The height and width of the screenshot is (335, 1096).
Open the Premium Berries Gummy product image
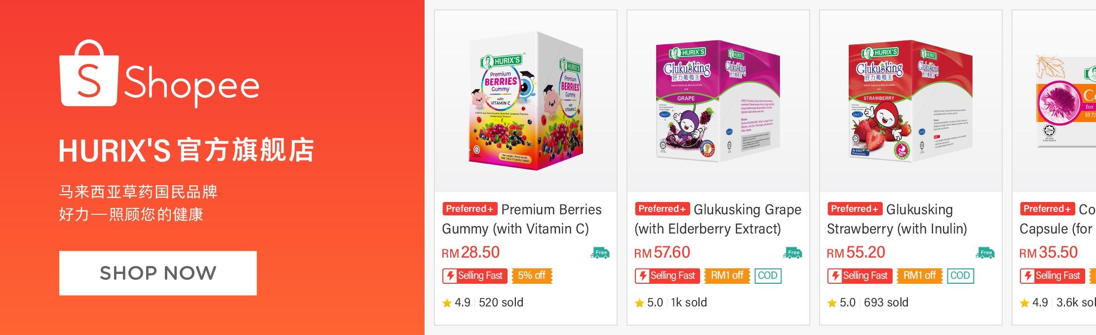click(526, 101)
